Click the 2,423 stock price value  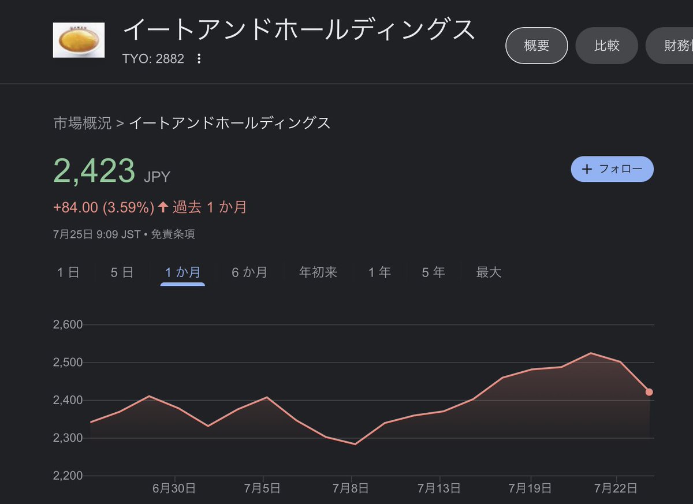95,171
